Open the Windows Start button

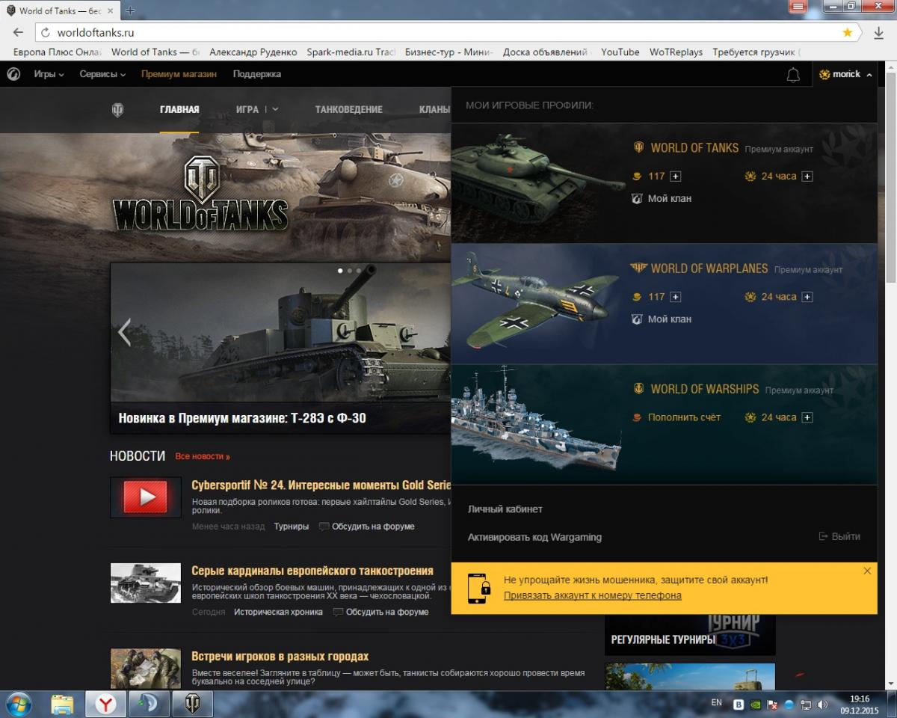pyautogui.click(x=18, y=704)
